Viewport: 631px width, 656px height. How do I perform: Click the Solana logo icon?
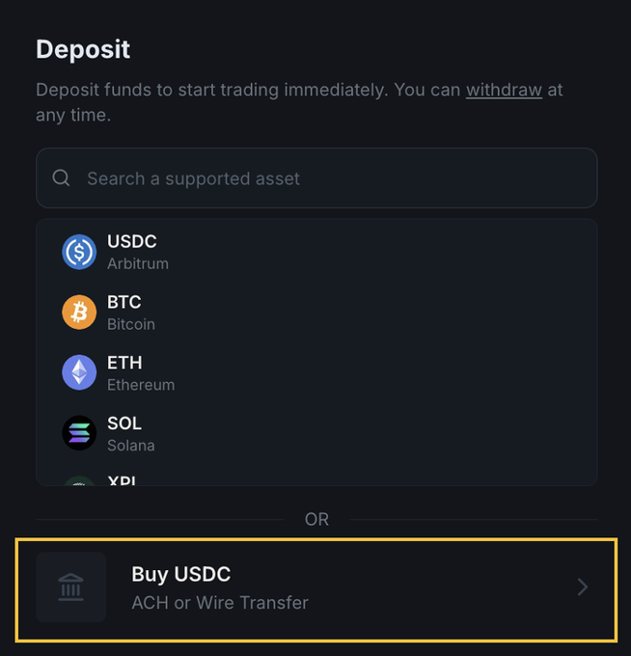(79, 434)
